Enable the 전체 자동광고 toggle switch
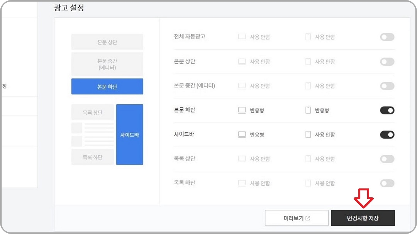 pos(387,37)
